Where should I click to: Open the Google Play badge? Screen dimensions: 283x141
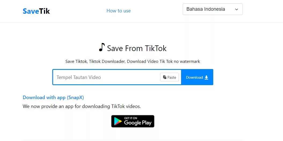(x=133, y=121)
